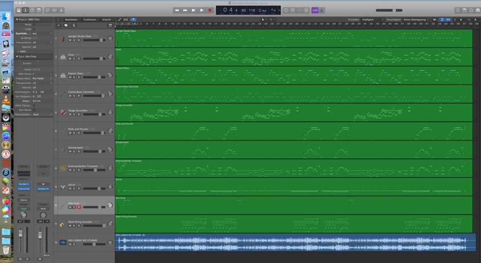Open the Notensystem Auto dropdown
This screenshot has width=481, height=263.
point(42,114)
